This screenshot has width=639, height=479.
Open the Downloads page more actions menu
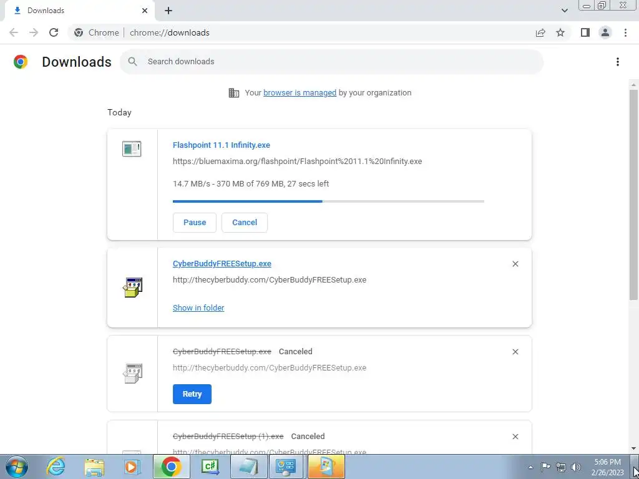[x=618, y=62]
